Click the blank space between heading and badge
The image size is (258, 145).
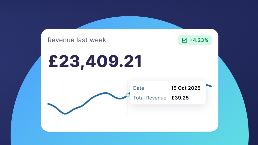click(141, 40)
